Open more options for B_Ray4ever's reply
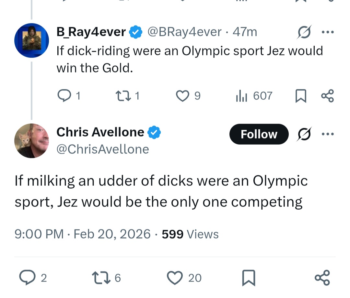The height and width of the screenshot is (298, 350). point(327,32)
